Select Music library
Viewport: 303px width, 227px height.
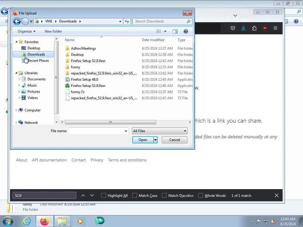pos(32,85)
